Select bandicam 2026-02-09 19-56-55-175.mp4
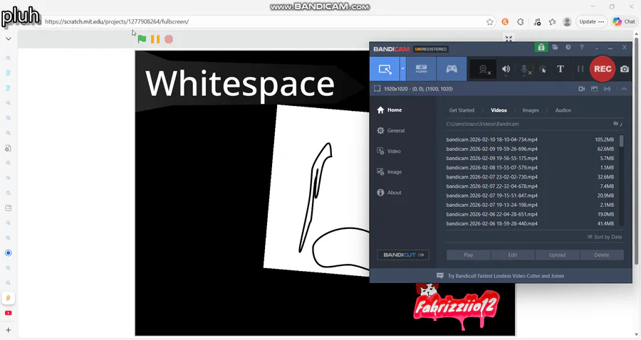Viewport: 641px width, 340px height. [530, 159]
